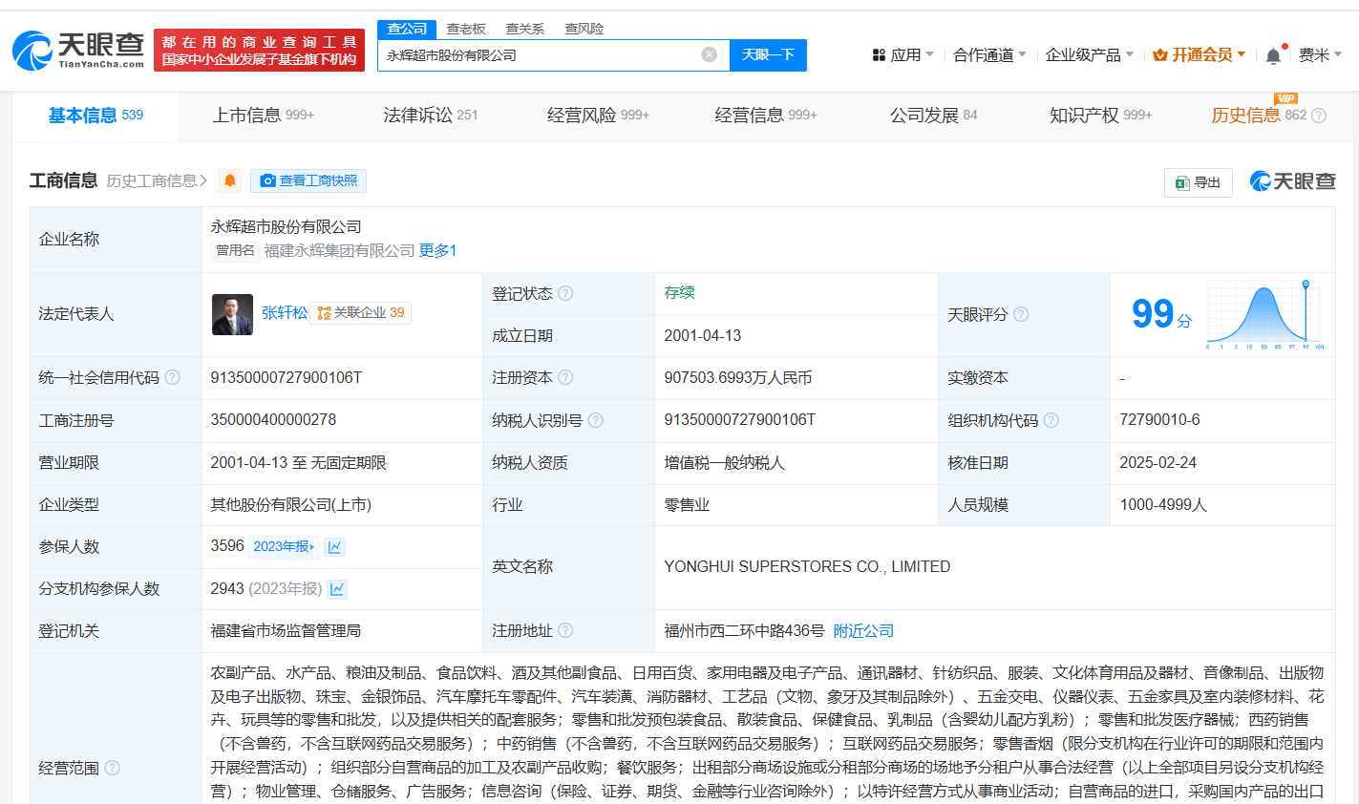
Task: Open the 参保人数 trend chart icon
Action: coord(334,547)
